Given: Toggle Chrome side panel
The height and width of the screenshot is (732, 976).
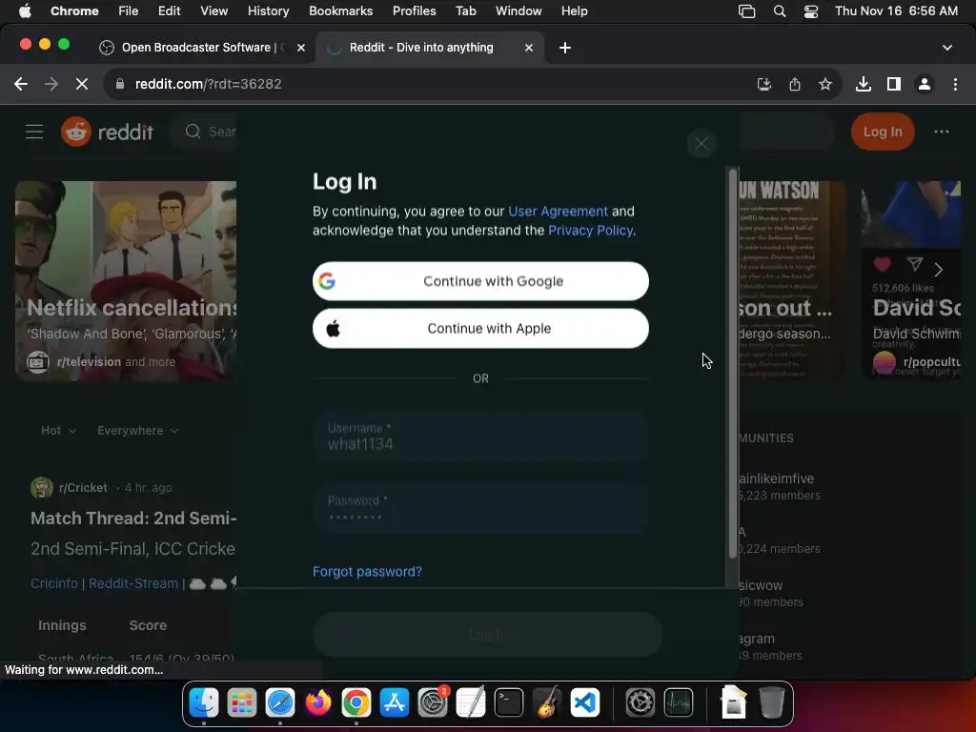Looking at the screenshot, I should click(894, 84).
